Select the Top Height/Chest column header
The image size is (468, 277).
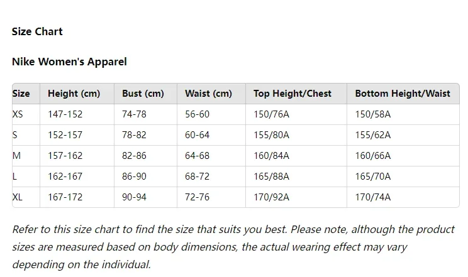[292, 94]
